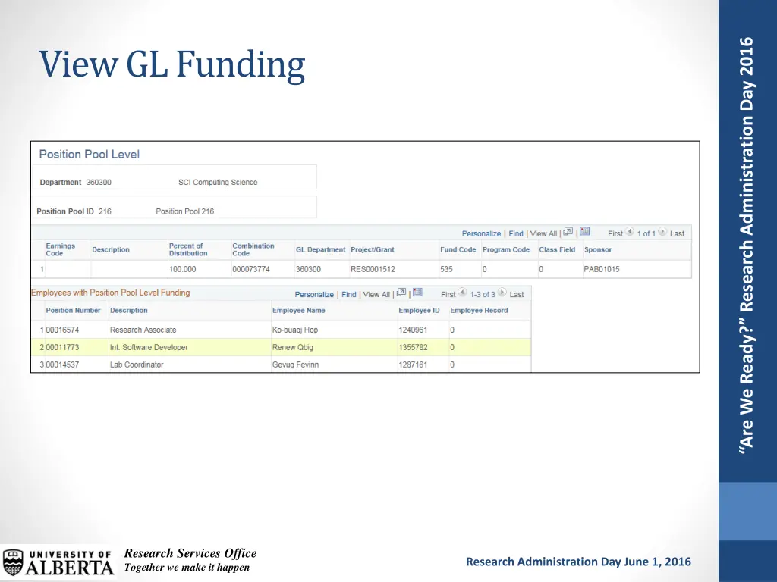Viewport: 777px width, 582px height.
Task: Click employee name Ko-buaqj Hop
Action: [x=295, y=330]
